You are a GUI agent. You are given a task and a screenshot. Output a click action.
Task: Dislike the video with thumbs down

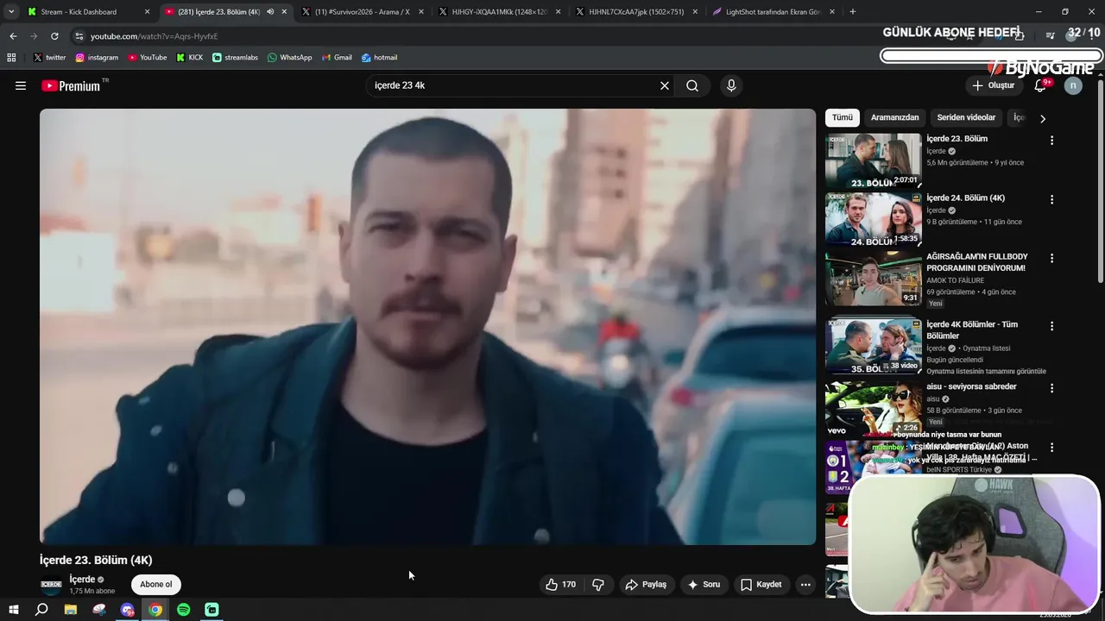pyautogui.click(x=598, y=585)
